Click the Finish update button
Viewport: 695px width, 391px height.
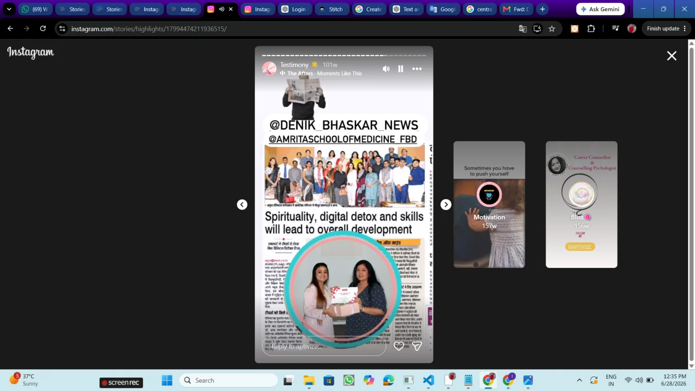pos(666,29)
